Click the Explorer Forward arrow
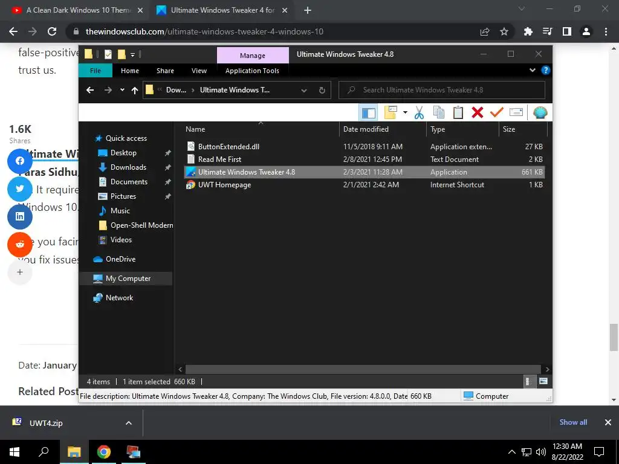The image size is (619, 464). click(x=108, y=91)
